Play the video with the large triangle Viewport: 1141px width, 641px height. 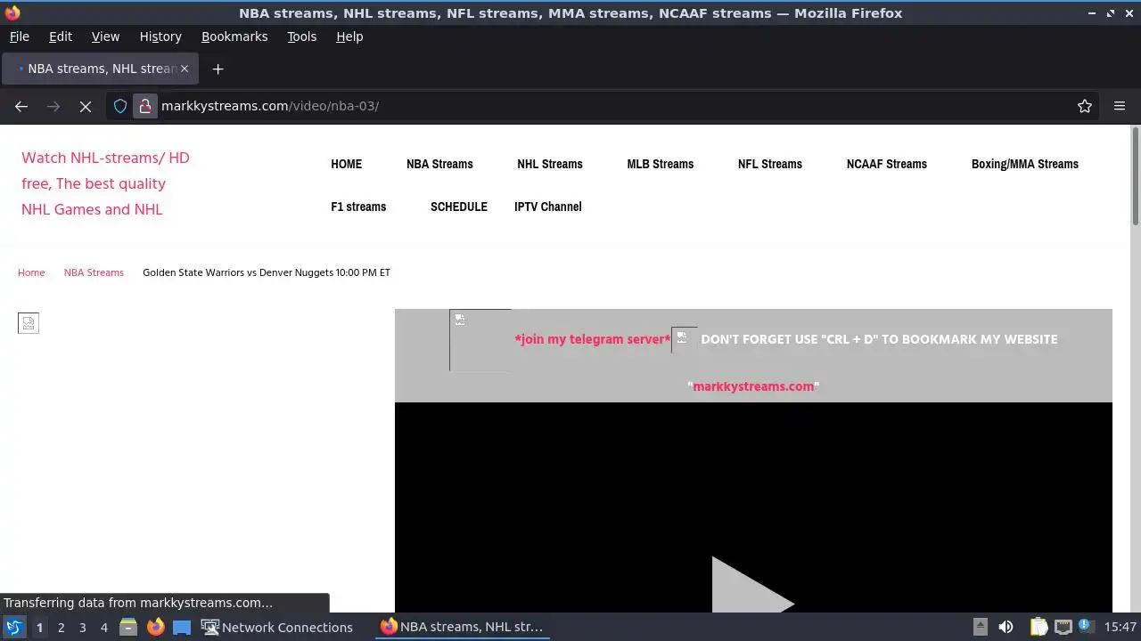752,586
